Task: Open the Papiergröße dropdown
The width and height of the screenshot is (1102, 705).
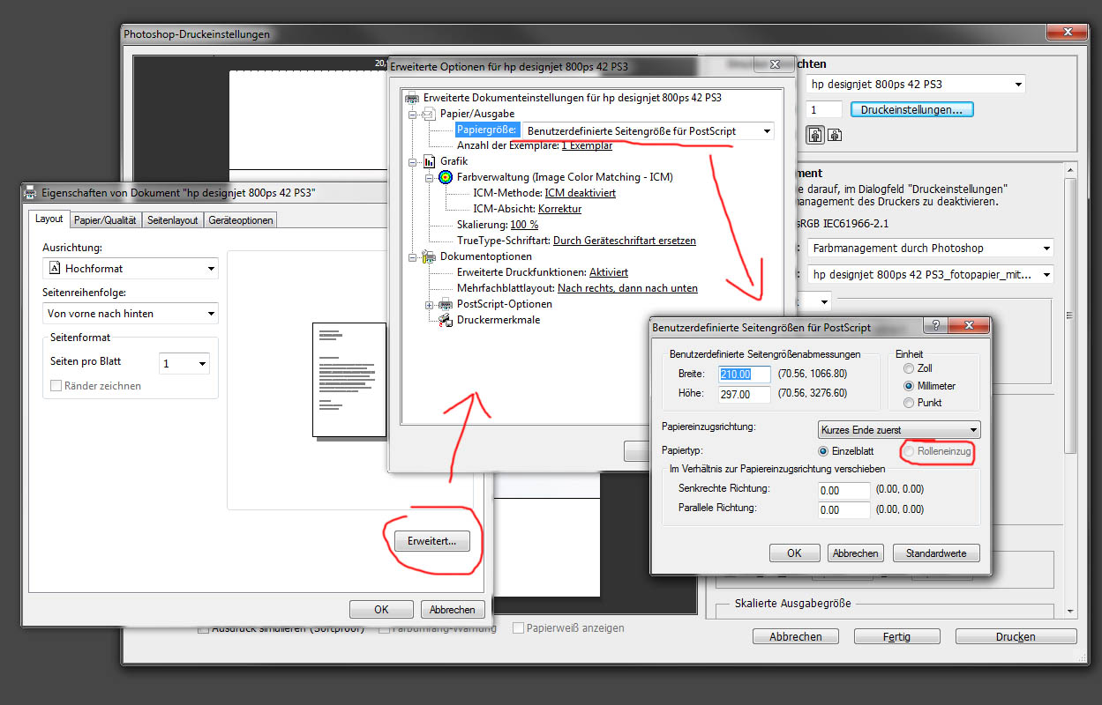Action: [648, 131]
